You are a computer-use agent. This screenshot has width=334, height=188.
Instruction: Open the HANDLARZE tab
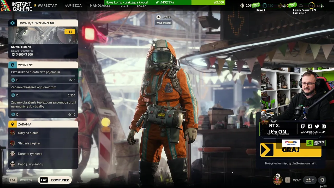[100, 5]
